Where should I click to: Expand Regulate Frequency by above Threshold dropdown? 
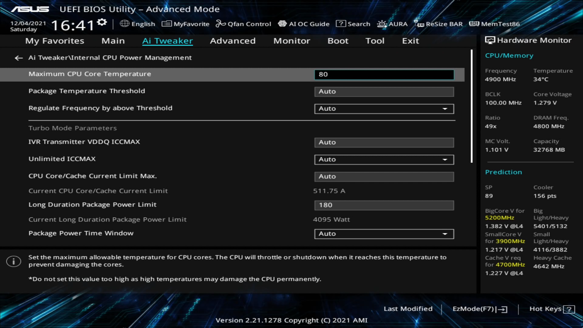pos(384,109)
